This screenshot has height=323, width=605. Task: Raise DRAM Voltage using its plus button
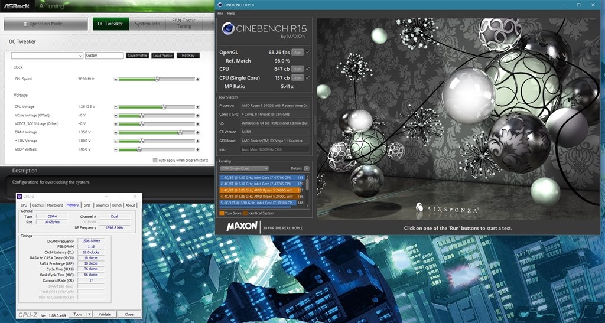(x=197, y=133)
